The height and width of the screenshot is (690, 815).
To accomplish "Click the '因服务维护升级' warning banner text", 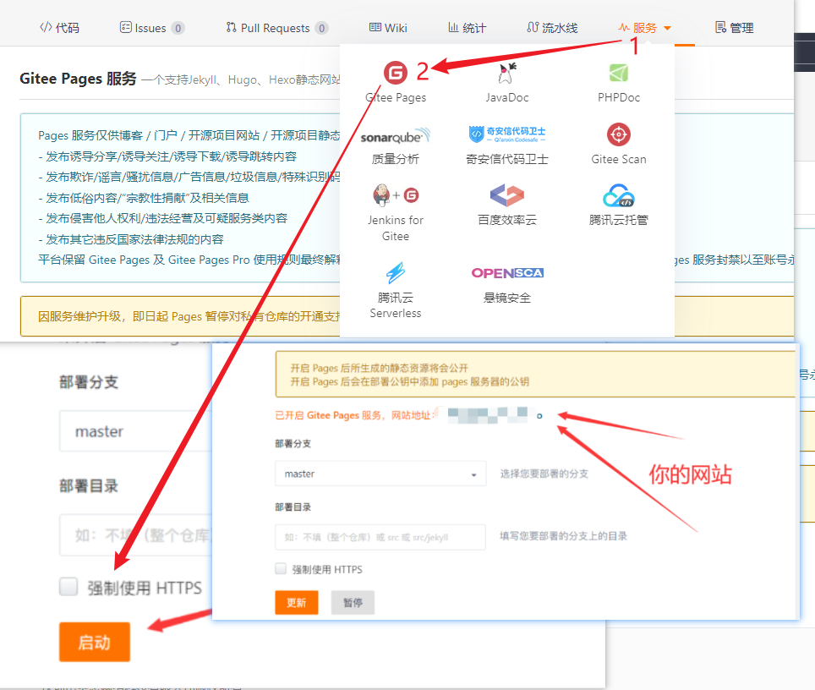I will point(189,316).
